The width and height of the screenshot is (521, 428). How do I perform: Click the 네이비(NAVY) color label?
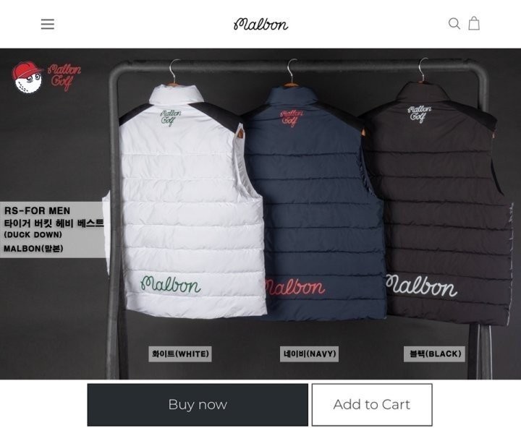point(310,354)
